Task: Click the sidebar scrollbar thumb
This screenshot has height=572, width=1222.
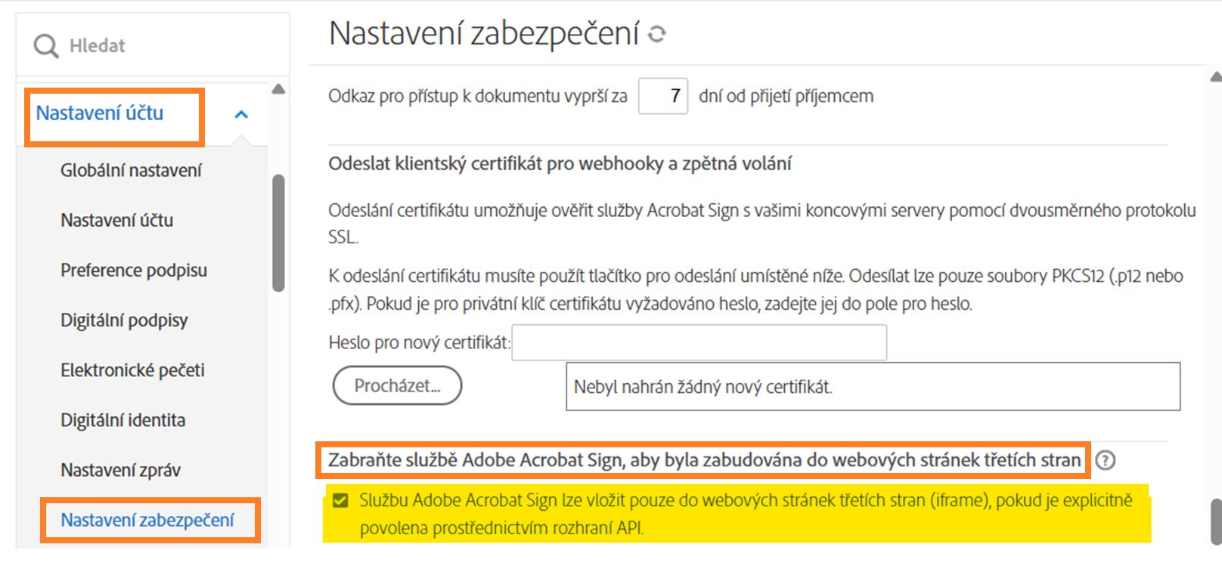Action: pos(278,233)
